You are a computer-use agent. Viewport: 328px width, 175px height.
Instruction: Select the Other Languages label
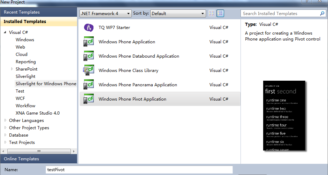tap(26, 121)
